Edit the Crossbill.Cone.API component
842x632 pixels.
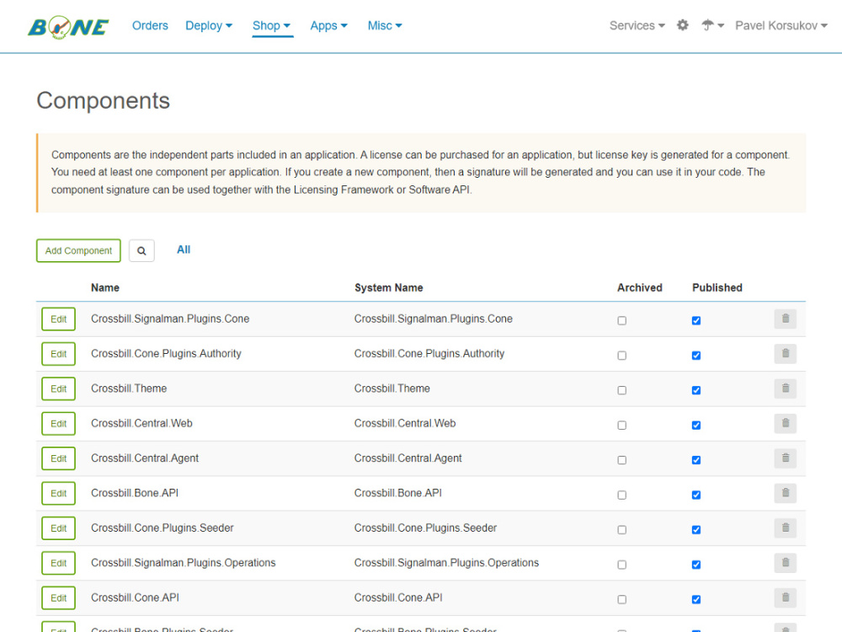click(59, 598)
